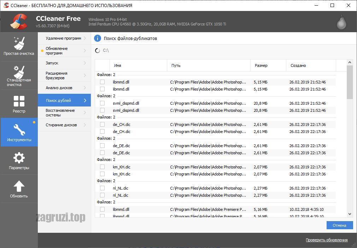Screen dimensions: 357x248
Task: Expand chevron next to Расширения браузеров
Action: point(85,75)
